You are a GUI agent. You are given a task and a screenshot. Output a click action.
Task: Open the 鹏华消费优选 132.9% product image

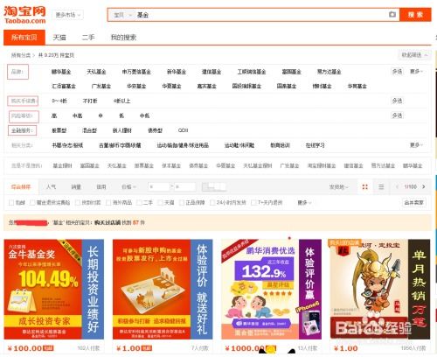[271, 290]
